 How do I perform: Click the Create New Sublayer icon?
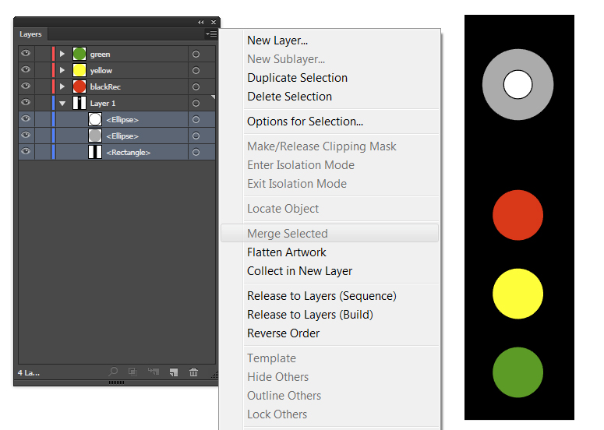153,372
